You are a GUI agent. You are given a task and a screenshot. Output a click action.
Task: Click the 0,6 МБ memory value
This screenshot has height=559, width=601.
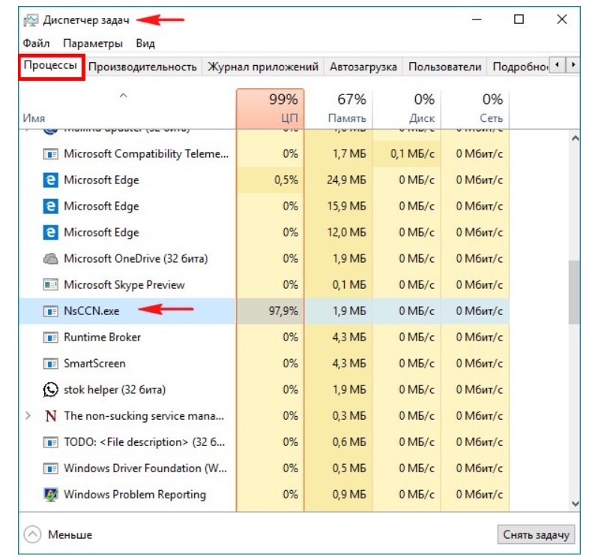(x=349, y=442)
